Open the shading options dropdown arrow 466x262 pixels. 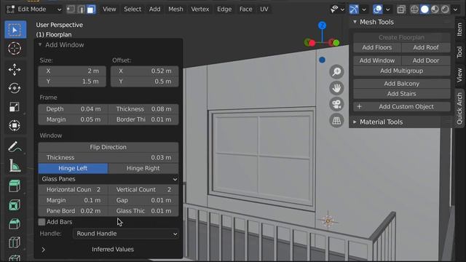[455, 9]
